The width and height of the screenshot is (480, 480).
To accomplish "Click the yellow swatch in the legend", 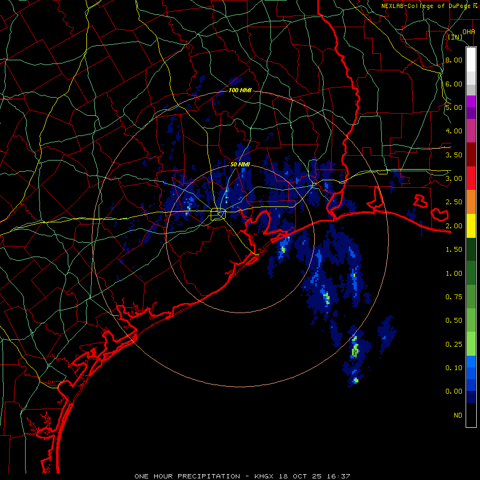I will 471,226.
